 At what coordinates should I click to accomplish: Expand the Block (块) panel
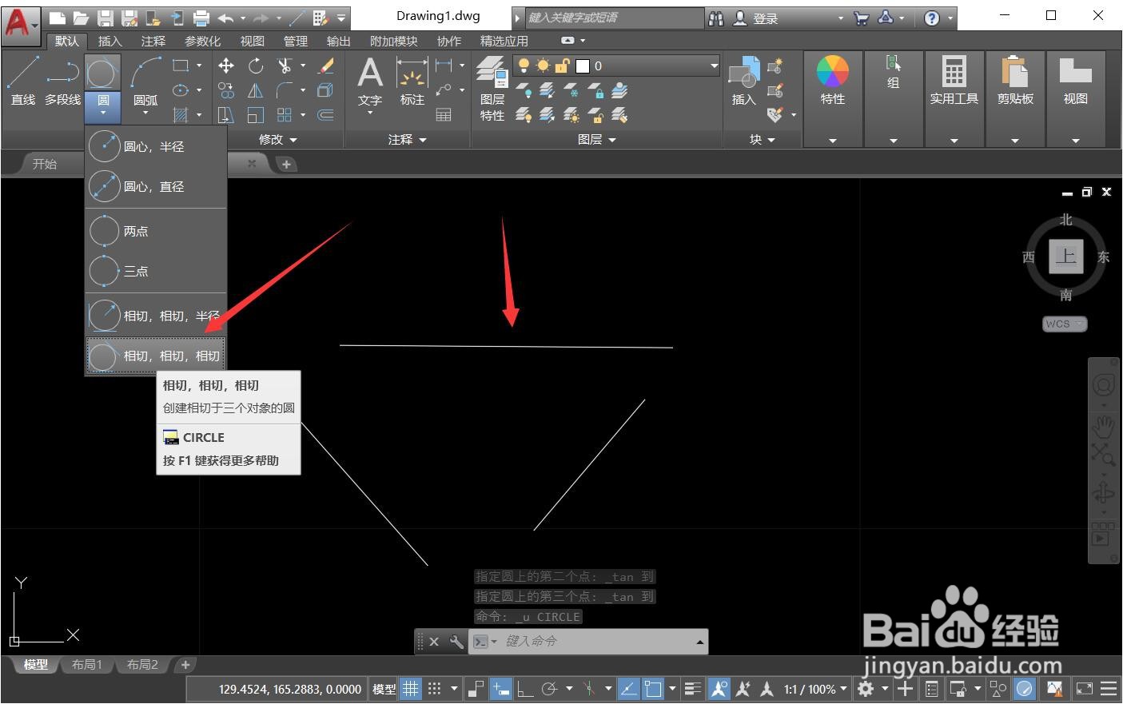point(762,139)
